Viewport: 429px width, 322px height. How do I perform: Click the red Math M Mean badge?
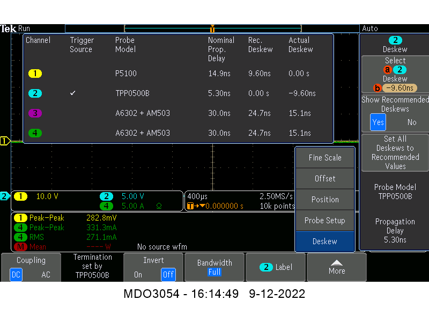20,247
